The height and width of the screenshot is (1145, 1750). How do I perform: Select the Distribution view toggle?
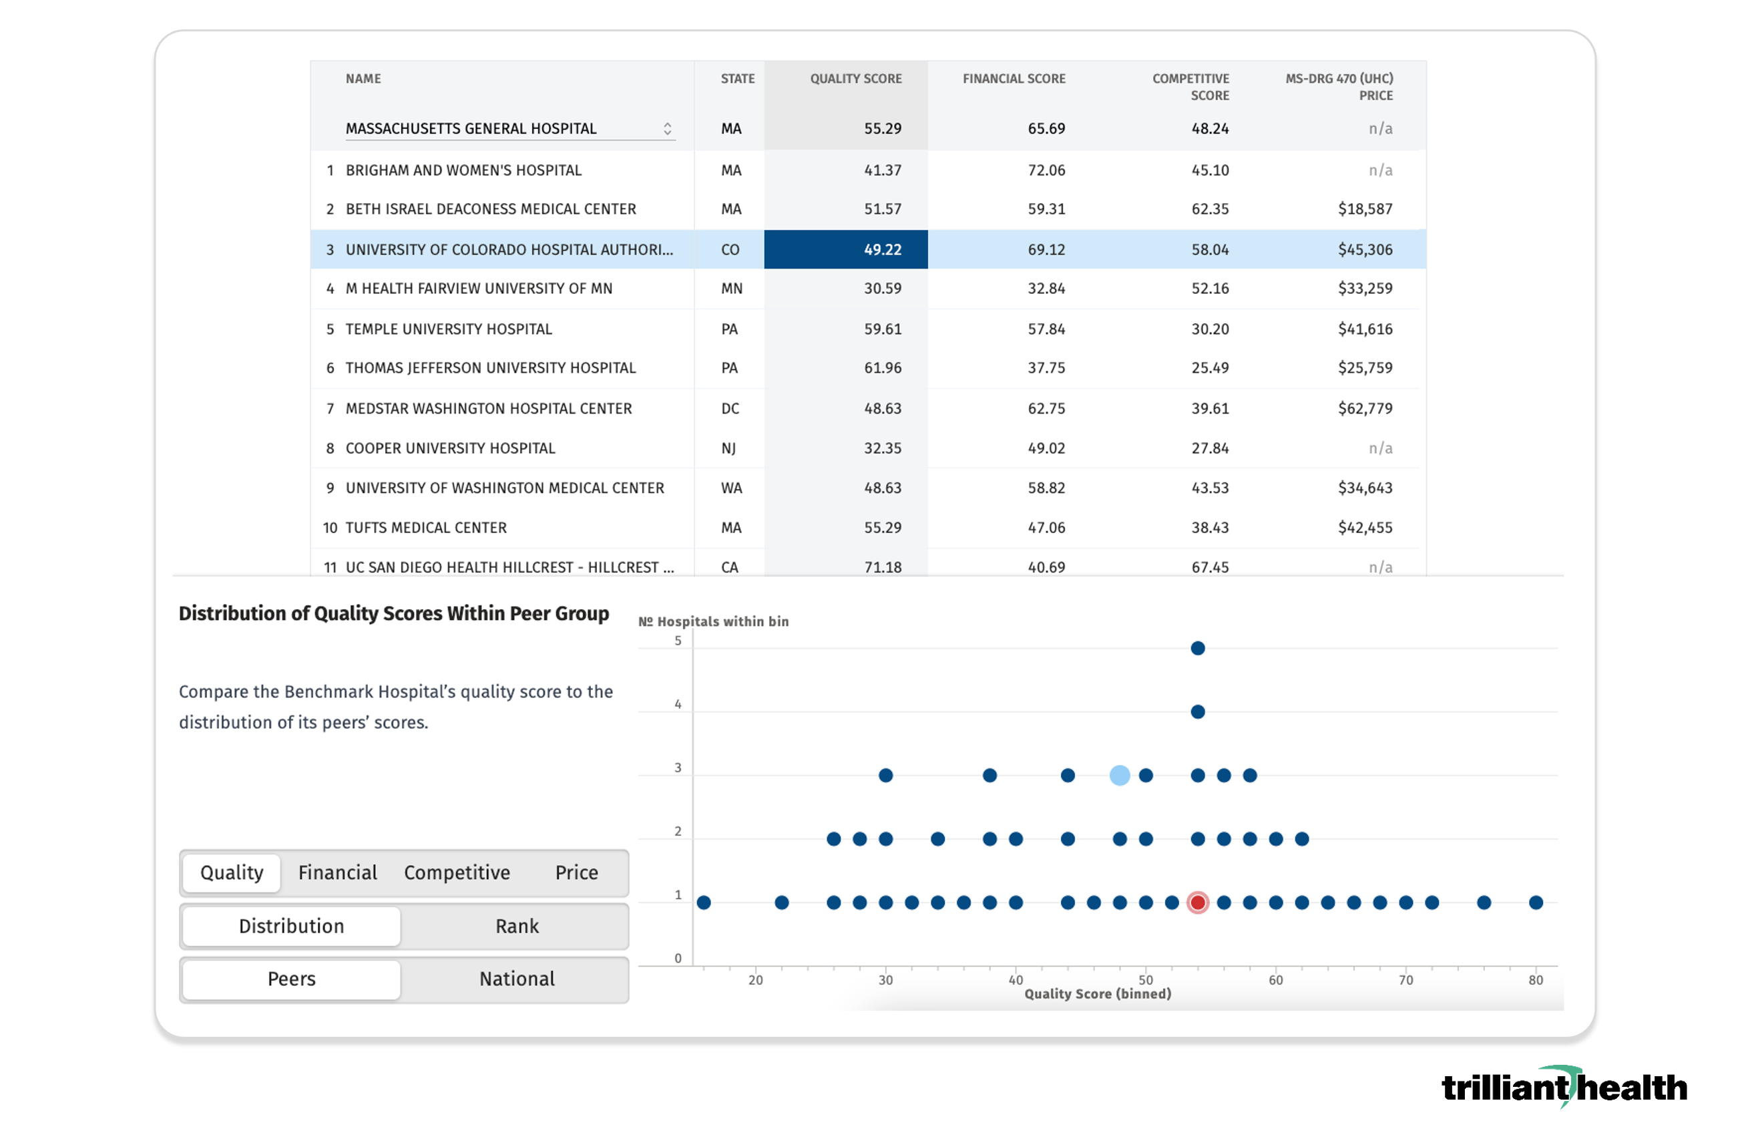pyautogui.click(x=291, y=926)
